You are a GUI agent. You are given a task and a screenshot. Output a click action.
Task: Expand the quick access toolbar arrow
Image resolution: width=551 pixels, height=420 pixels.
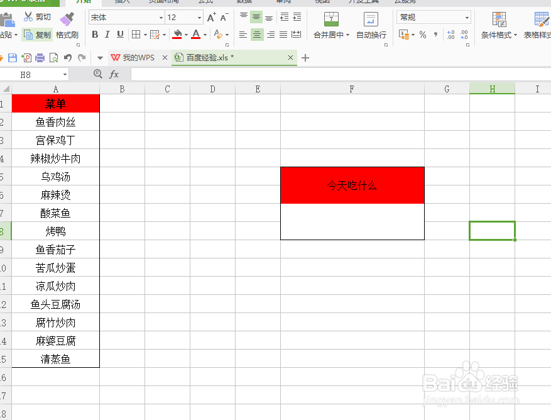pyautogui.click(x=100, y=58)
